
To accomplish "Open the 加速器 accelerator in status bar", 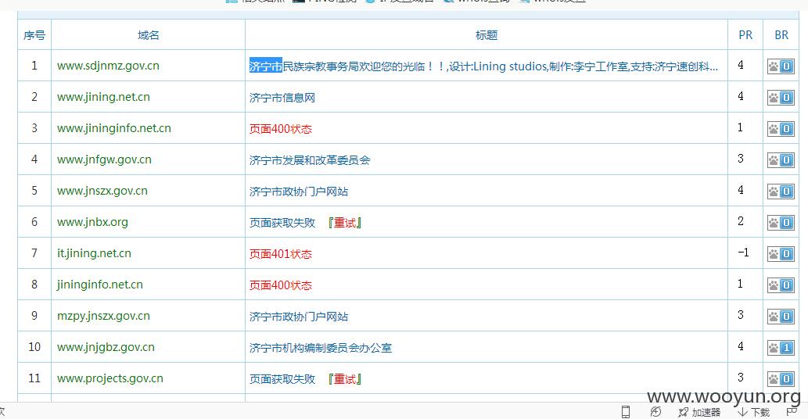I will coord(699,412).
